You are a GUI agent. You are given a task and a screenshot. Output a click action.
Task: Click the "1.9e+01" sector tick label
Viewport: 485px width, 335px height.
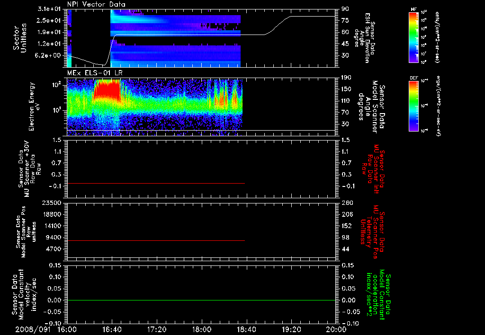click(x=49, y=32)
